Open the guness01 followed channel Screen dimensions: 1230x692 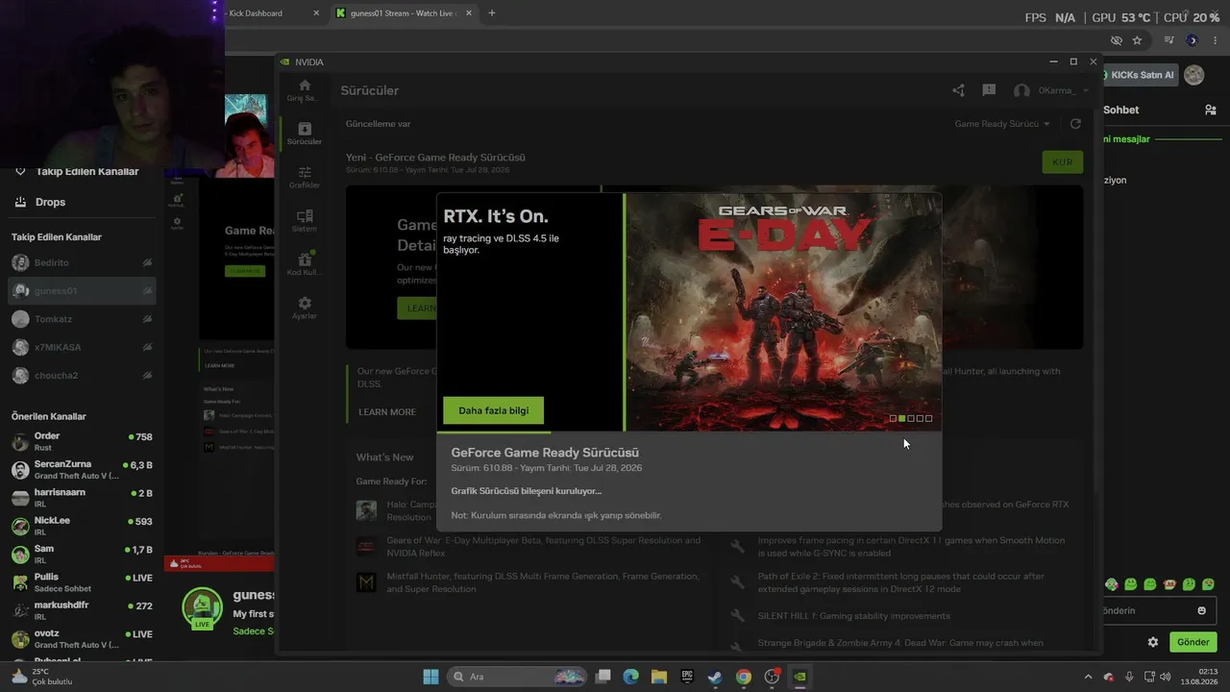tap(82, 290)
